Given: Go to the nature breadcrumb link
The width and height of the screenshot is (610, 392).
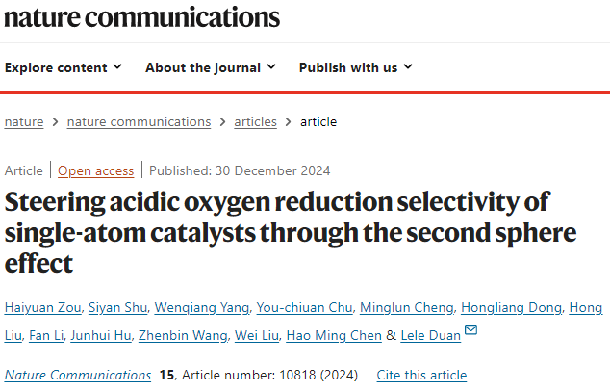Looking at the screenshot, I should [24, 122].
